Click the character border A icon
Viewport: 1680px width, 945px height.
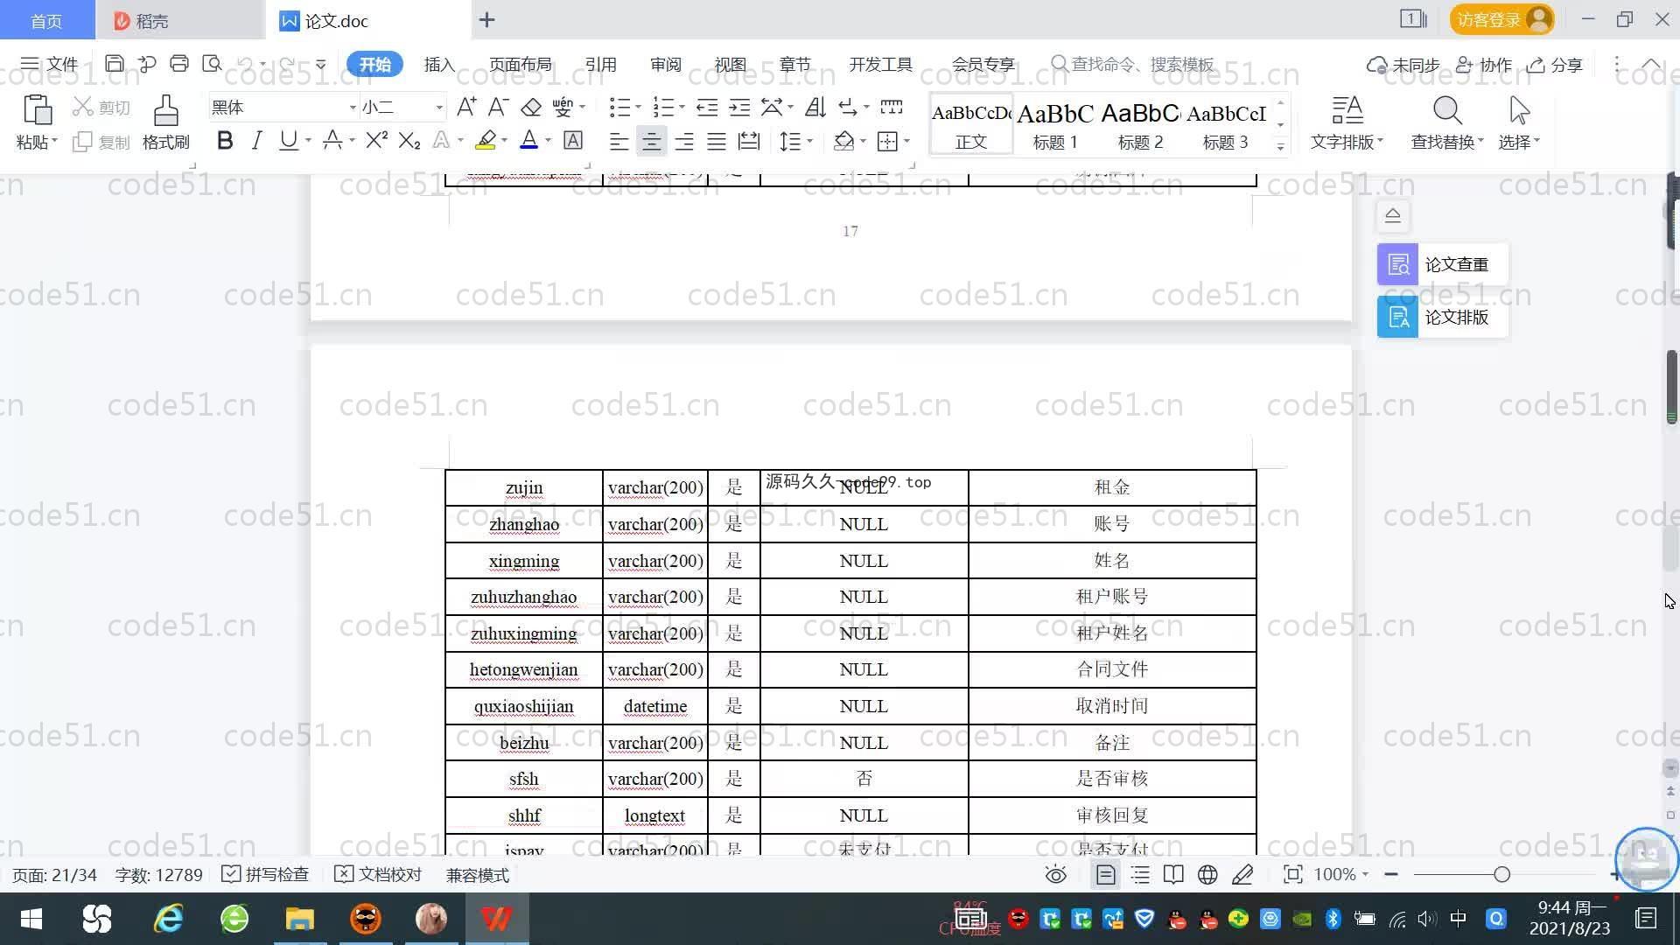click(x=573, y=140)
